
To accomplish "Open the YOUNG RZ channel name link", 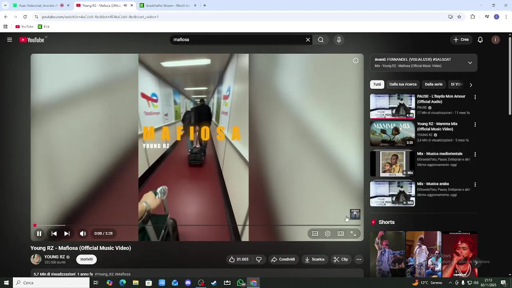I will 54,257.
